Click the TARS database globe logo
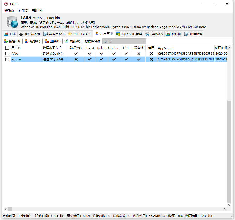This screenshot has width=235, height=220. 12,22
